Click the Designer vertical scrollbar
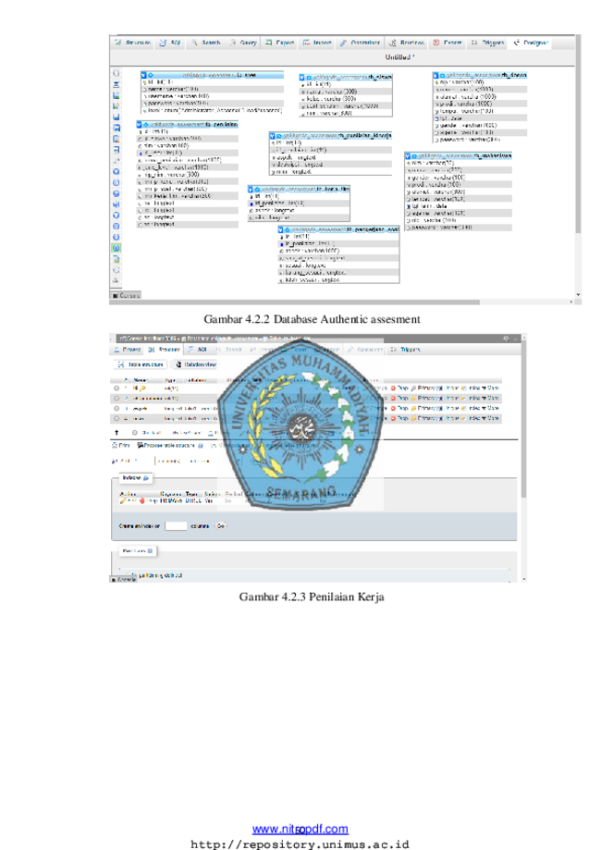 (x=578, y=136)
